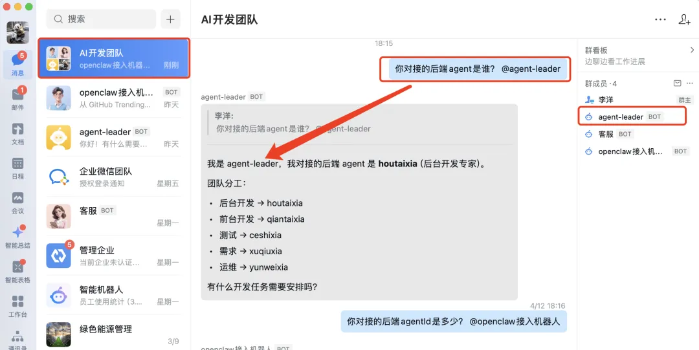Open the 工作台 workbench
Image resolution: width=699 pixels, height=350 pixels.
pos(18,306)
